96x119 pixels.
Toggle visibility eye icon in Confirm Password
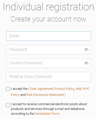[86, 63]
